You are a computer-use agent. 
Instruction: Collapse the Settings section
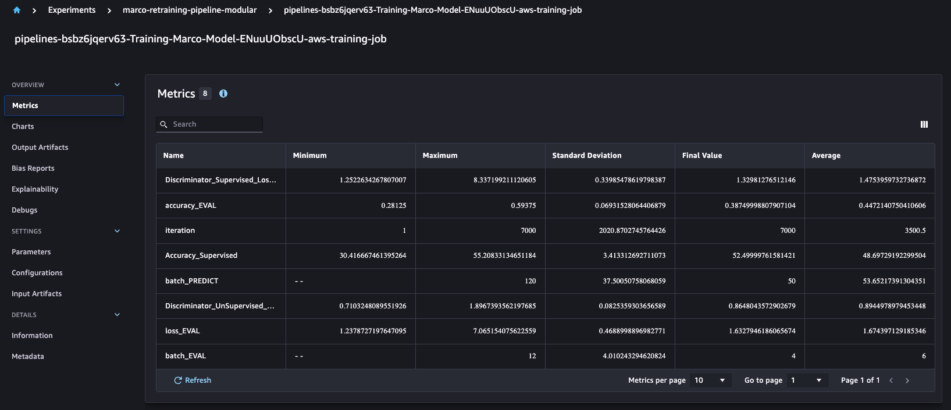click(x=117, y=231)
